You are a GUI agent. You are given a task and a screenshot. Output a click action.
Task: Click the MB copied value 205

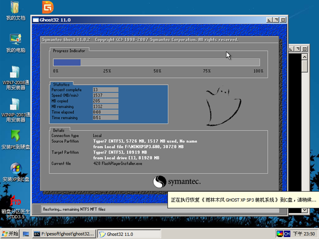pos(105,101)
